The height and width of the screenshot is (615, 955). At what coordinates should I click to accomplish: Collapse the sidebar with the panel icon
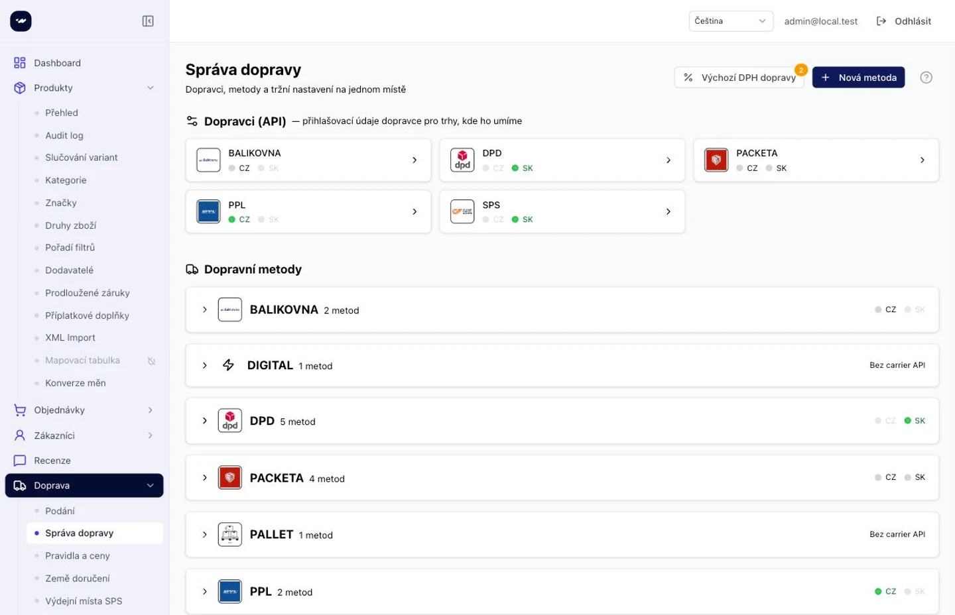[148, 21]
